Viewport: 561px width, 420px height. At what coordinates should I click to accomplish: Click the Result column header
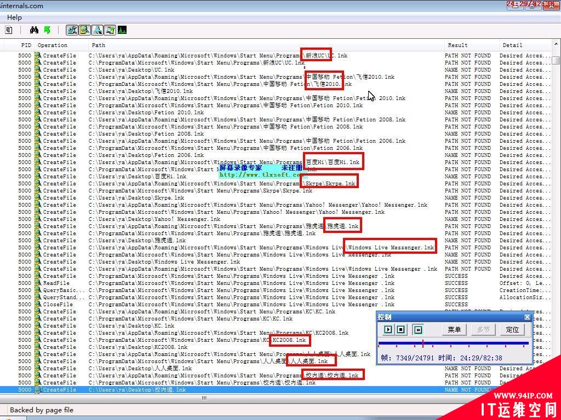(457, 45)
